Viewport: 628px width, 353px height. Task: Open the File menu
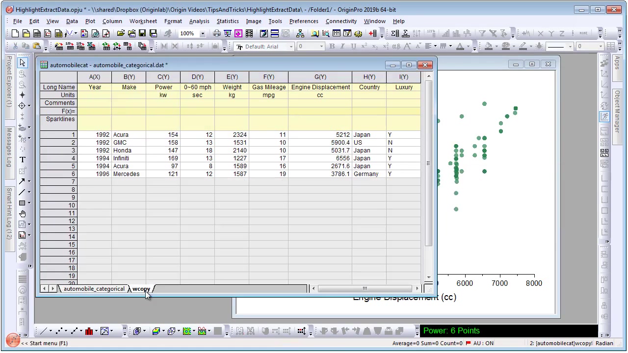click(17, 21)
